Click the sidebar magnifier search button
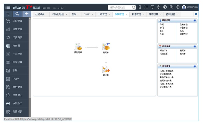Viewport: 204px width, 128px height. [17, 14]
